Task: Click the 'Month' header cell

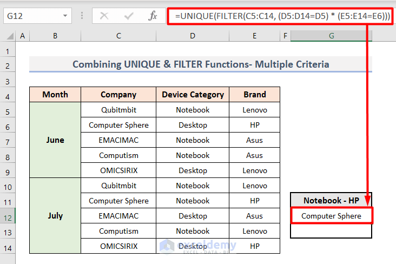Action: (x=55, y=95)
